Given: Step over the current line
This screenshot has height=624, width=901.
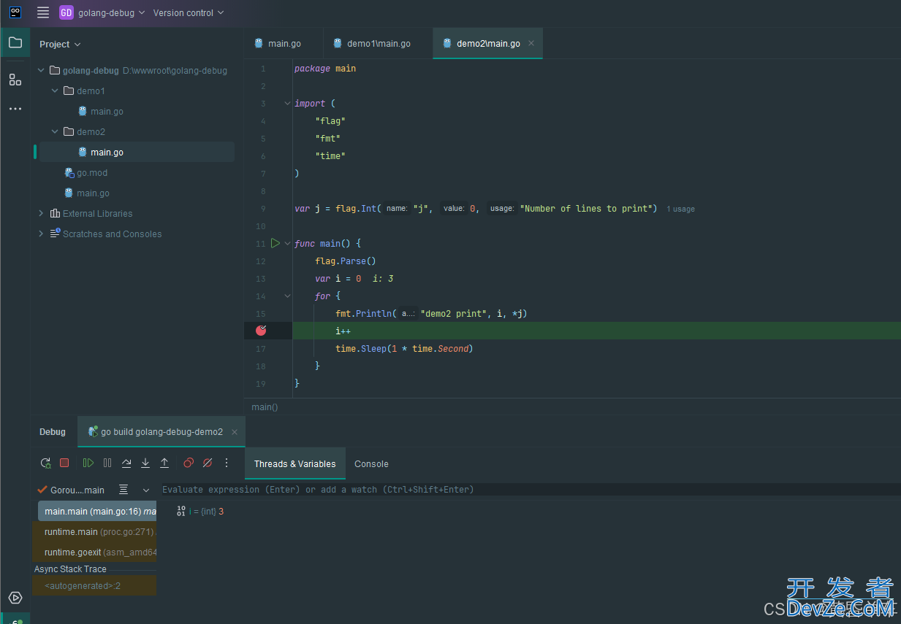Looking at the screenshot, I should pyautogui.click(x=126, y=463).
